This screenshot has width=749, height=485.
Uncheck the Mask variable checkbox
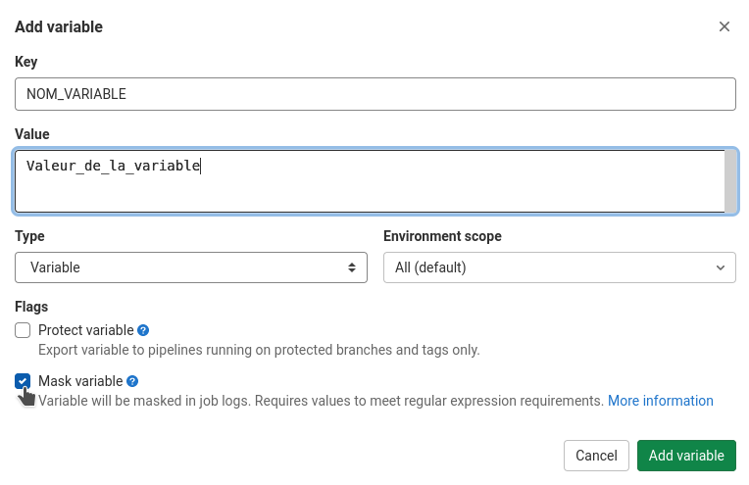tap(23, 381)
